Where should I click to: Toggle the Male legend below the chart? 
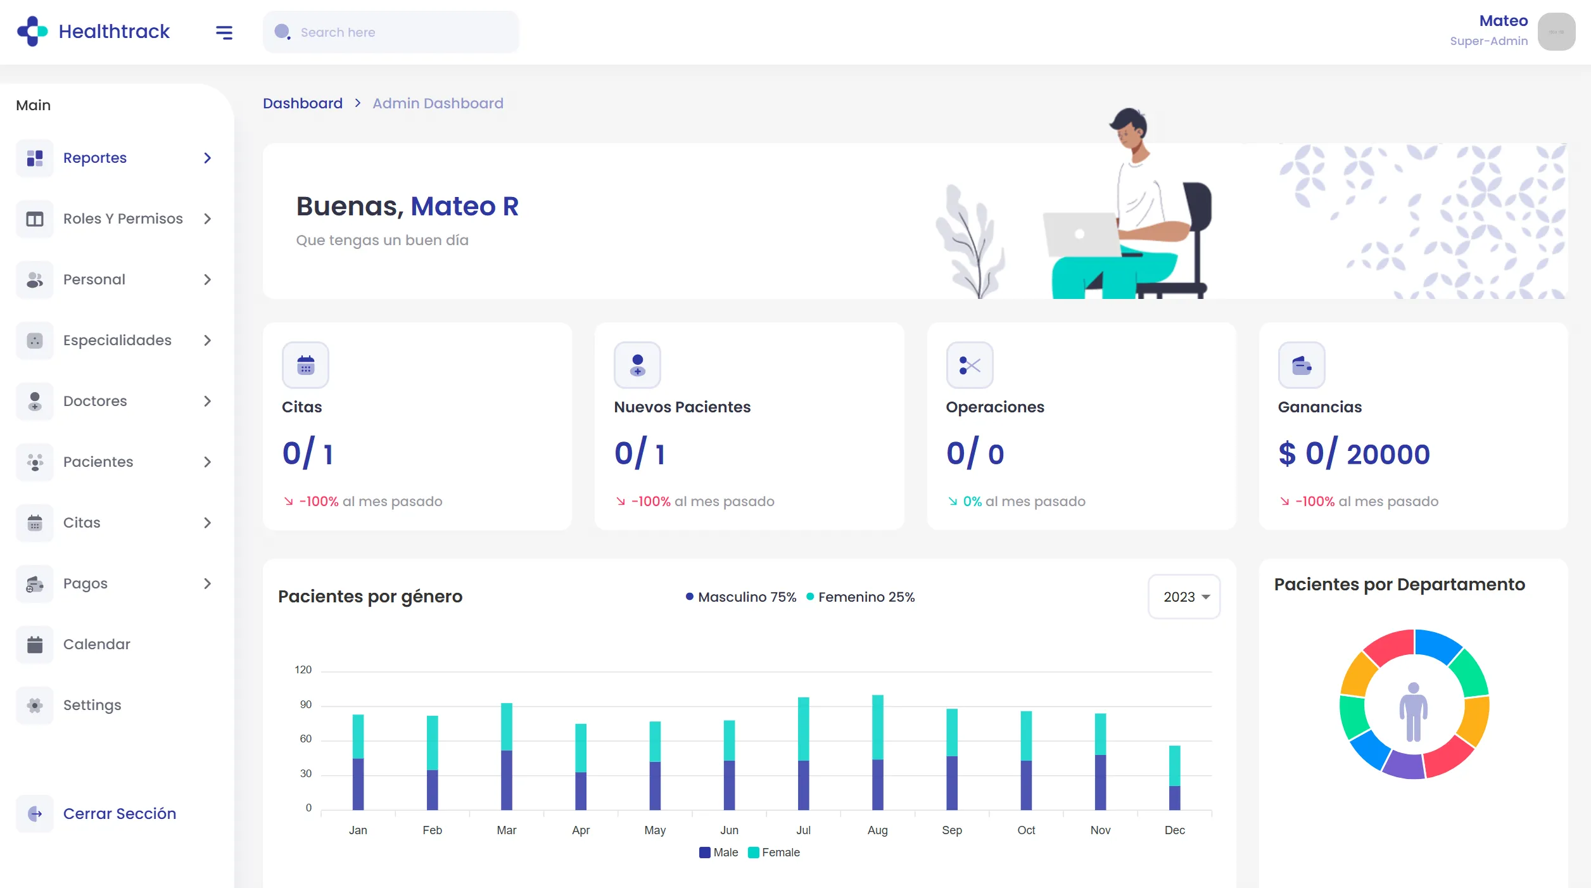(719, 853)
